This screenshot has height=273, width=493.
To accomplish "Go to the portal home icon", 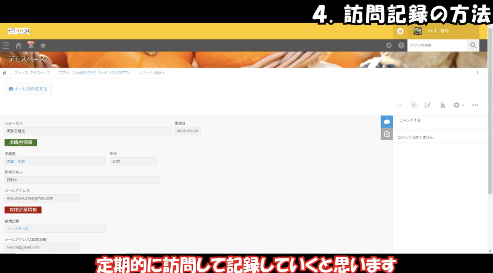I will click(18, 45).
